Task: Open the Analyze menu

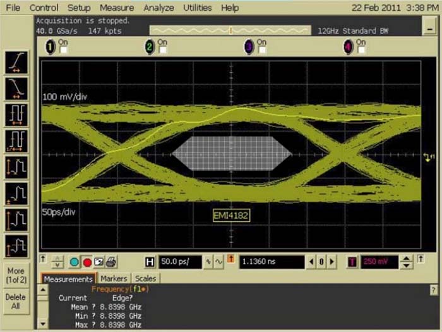Action: [158, 8]
